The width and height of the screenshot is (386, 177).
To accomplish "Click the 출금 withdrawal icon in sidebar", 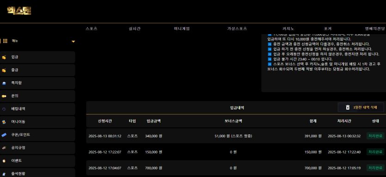I will [4, 70].
